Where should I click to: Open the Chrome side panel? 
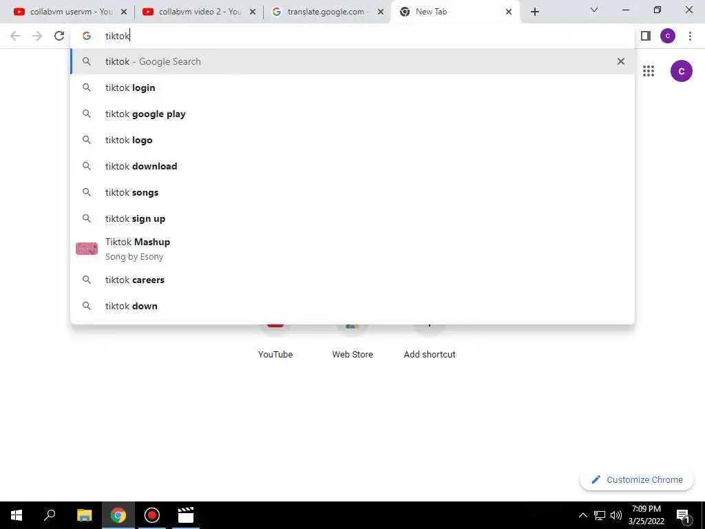click(x=646, y=36)
